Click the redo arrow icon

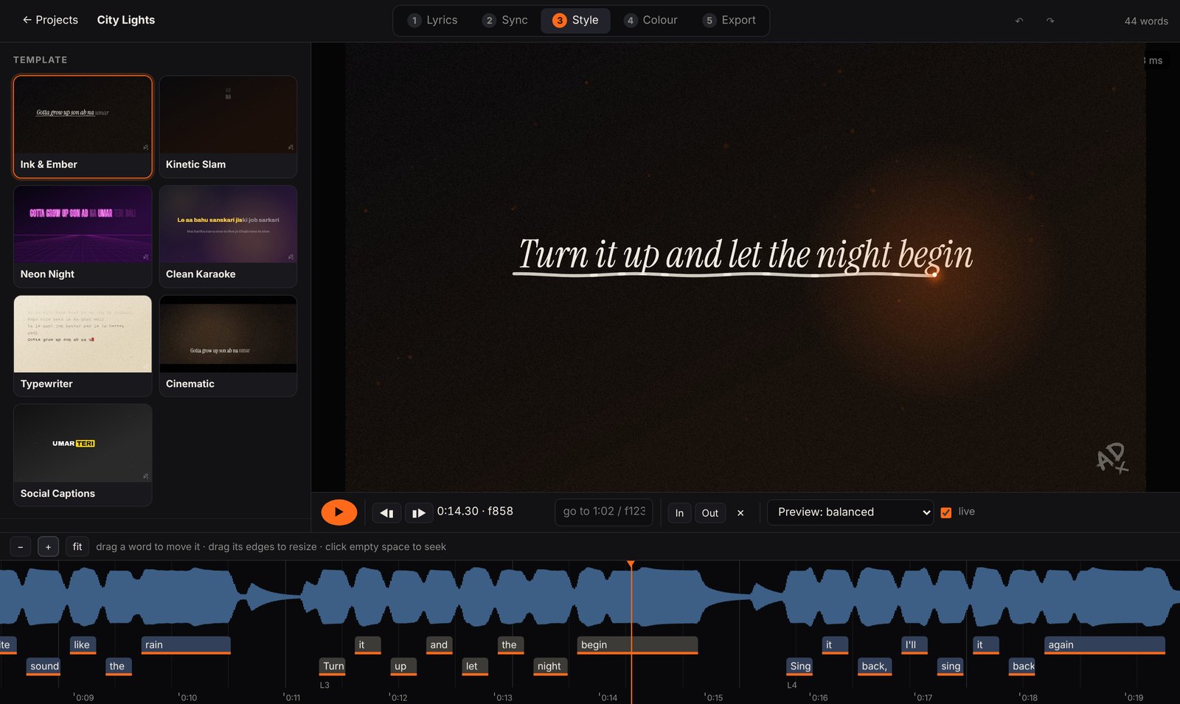[1050, 21]
